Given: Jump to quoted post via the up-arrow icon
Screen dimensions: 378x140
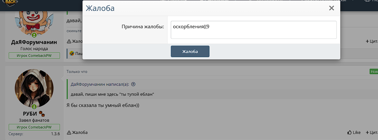Looking at the screenshot, I should 133,84.
